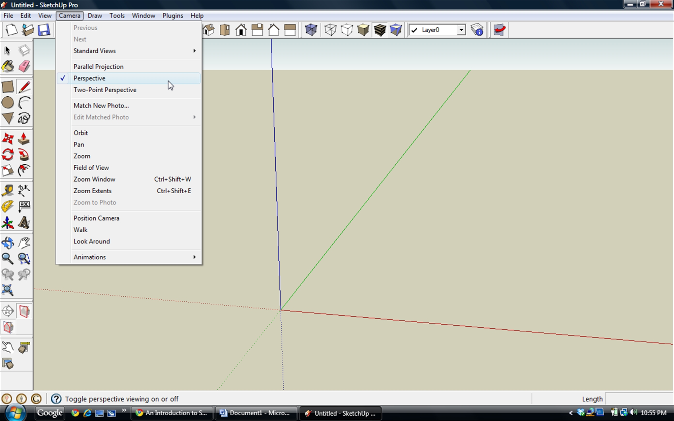Choose the ABC Text label tool
Image resolution: width=674 pixels, height=421 pixels.
pos(24,206)
